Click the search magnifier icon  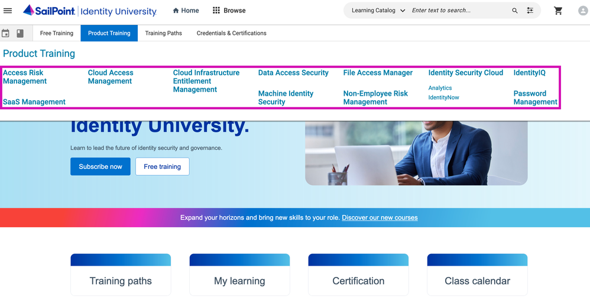coord(515,11)
